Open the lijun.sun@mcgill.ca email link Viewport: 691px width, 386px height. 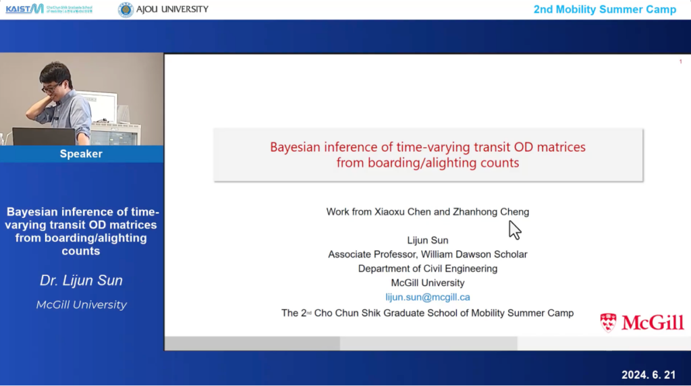click(427, 297)
